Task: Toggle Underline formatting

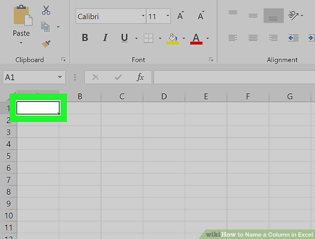Action: (124, 38)
